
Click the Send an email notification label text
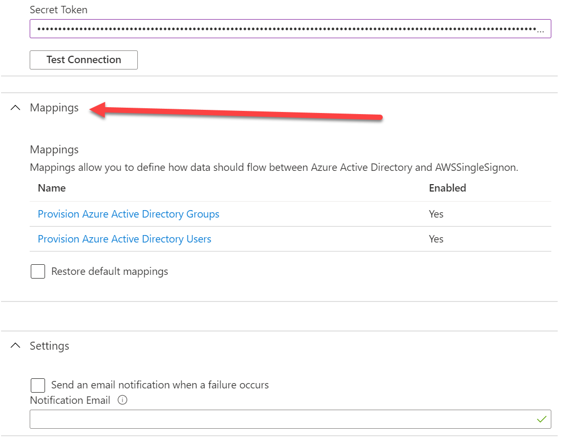point(160,385)
